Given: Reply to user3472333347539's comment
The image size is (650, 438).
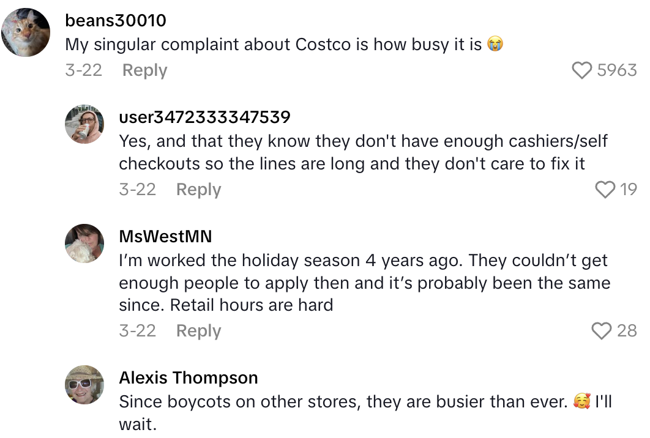Looking at the screenshot, I should tap(198, 190).
